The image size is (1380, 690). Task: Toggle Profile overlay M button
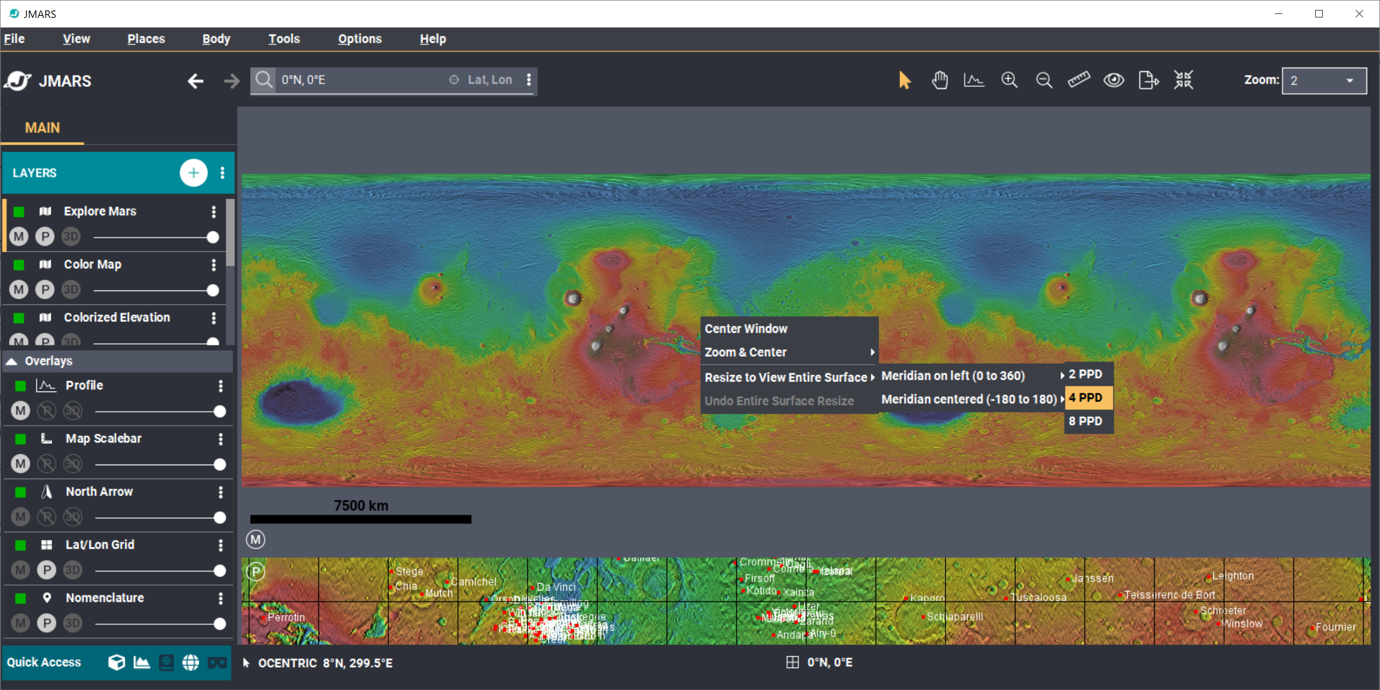click(x=20, y=411)
